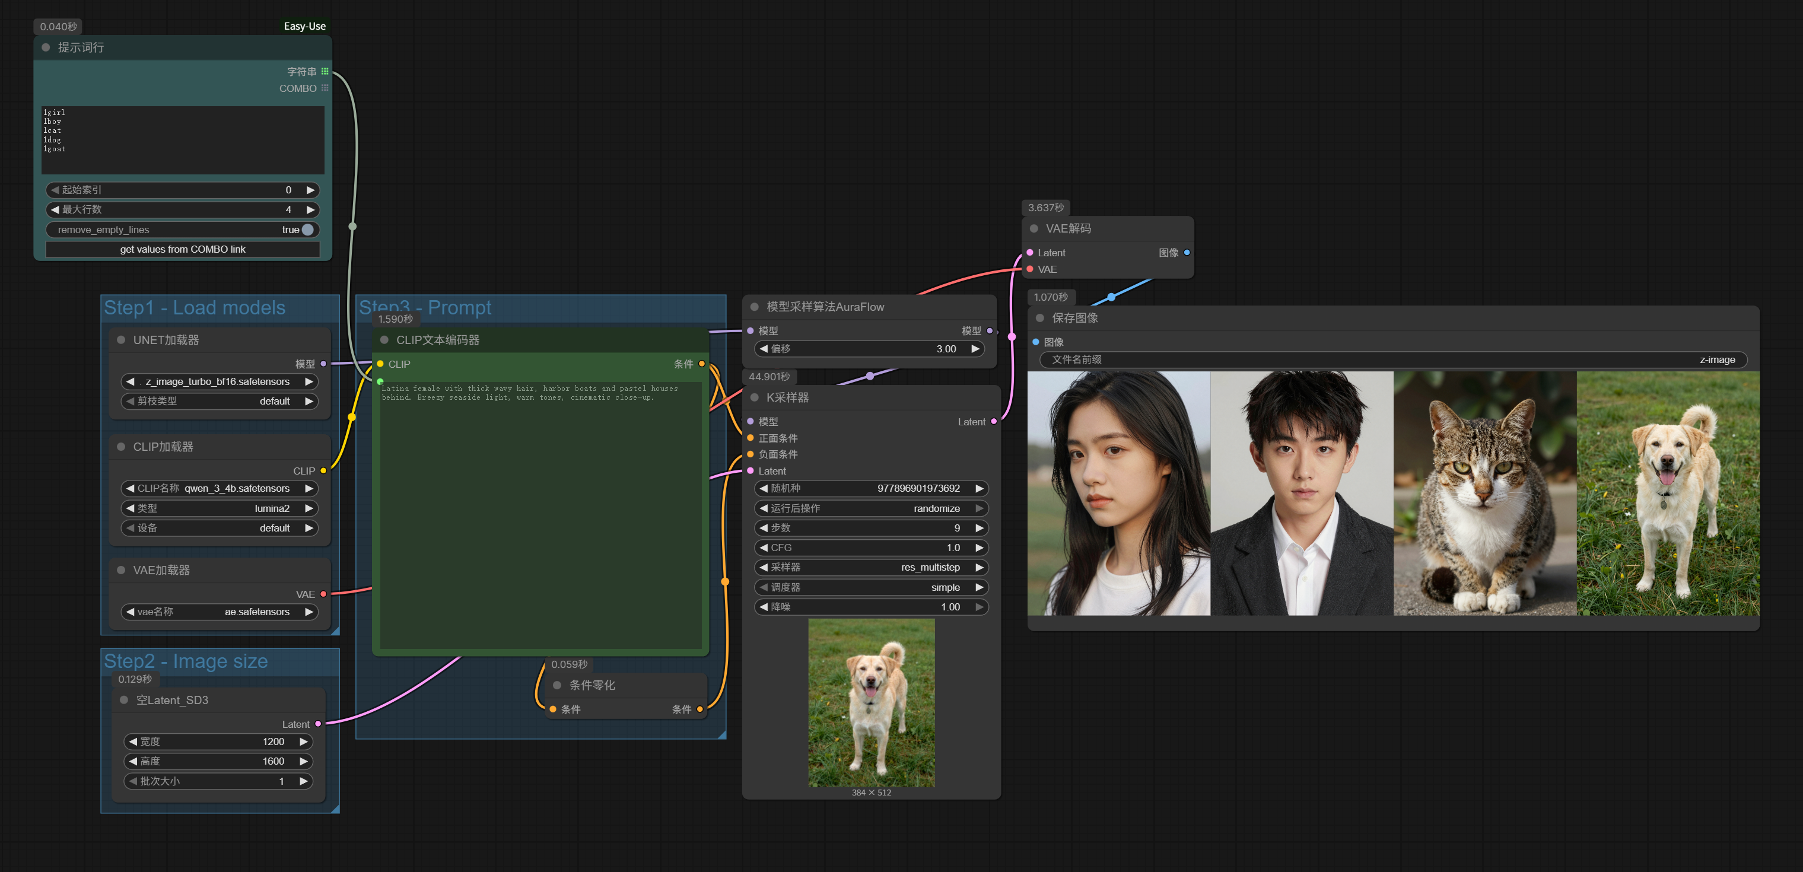The width and height of the screenshot is (1803, 872).
Task: Click the 字符串 output grid icon
Action: coord(325,71)
